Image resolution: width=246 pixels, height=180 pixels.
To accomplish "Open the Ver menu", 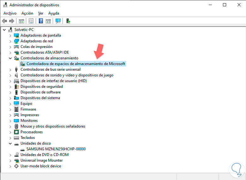I will 41,13.
